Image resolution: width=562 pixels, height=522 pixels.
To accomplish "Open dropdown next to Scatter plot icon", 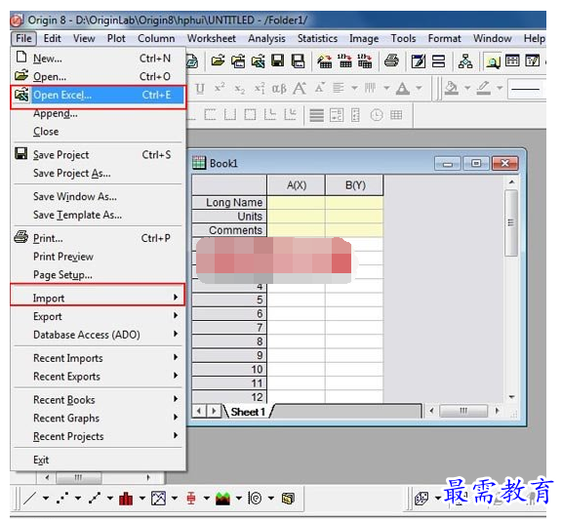I will (x=78, y=498).
